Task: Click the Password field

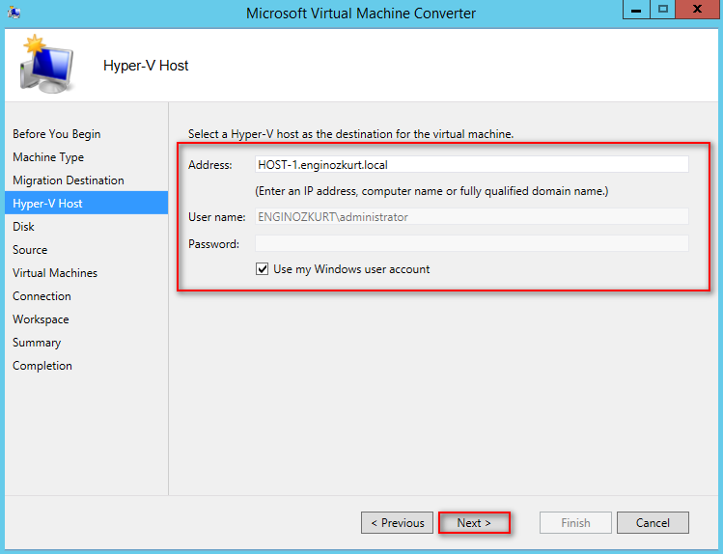Action: coord(472,243)
